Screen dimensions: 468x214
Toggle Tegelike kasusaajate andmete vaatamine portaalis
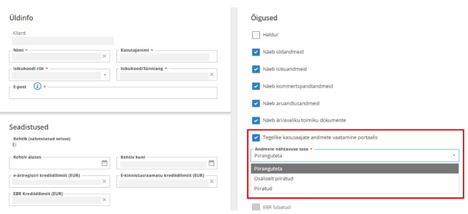pos(256,138)
